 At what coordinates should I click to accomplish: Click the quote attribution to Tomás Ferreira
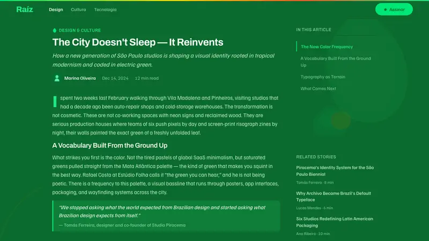[x=122, y=225]
